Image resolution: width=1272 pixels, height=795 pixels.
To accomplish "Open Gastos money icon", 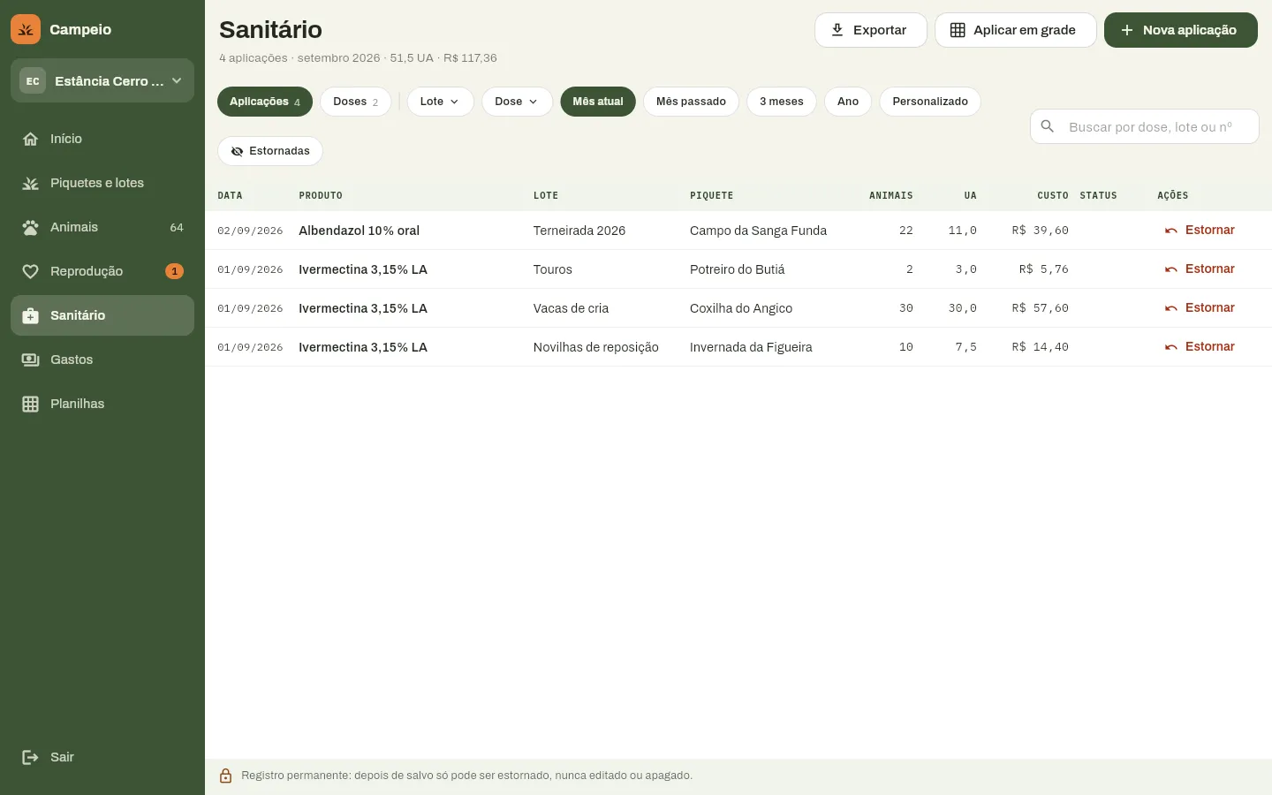I will [30, 360].
